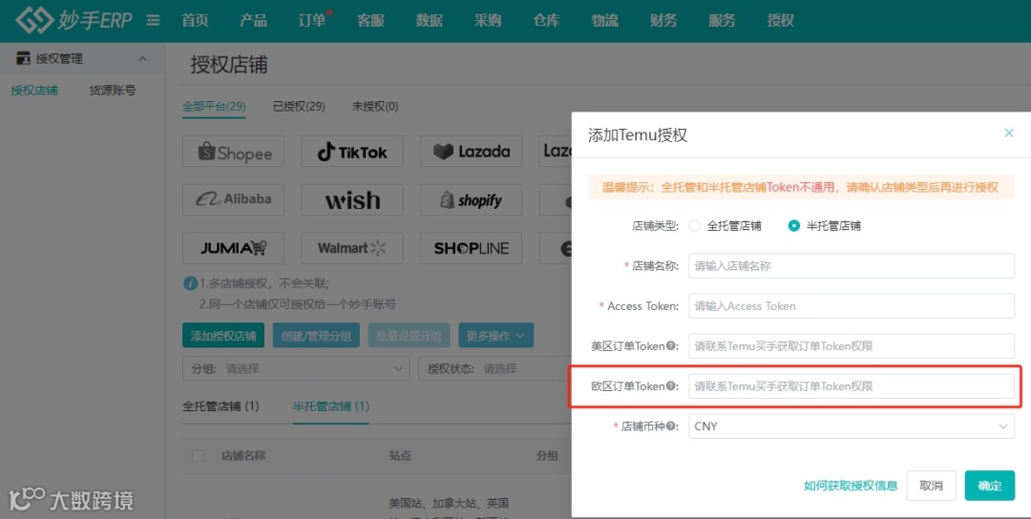Open the 分组 filter dropdown
This screenshot has height=519, width=1031.
coord(296,368)
